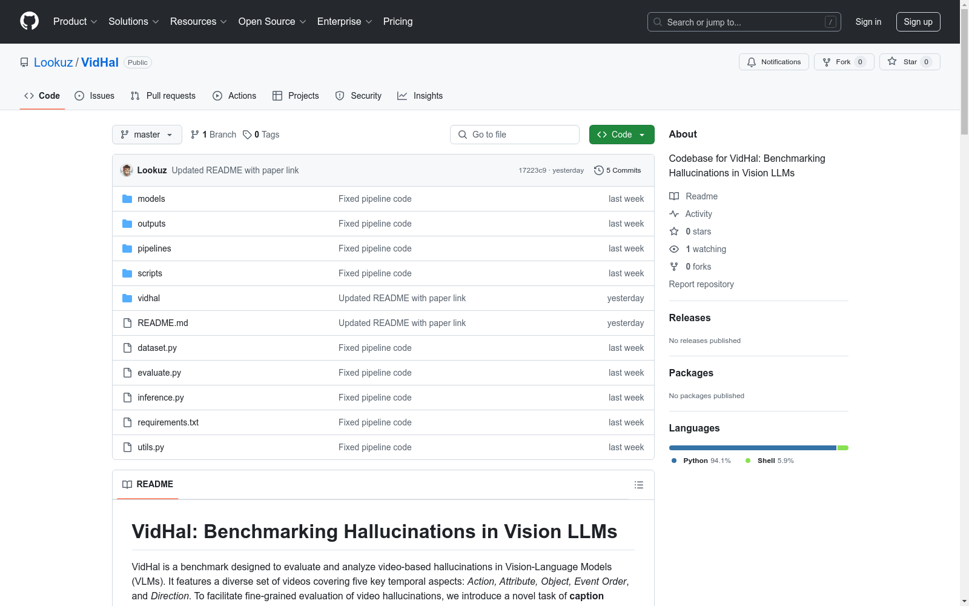Switch to the Actions tab
Image resolution: width=969 pixels, height=606 pixels.
[234, 96]
